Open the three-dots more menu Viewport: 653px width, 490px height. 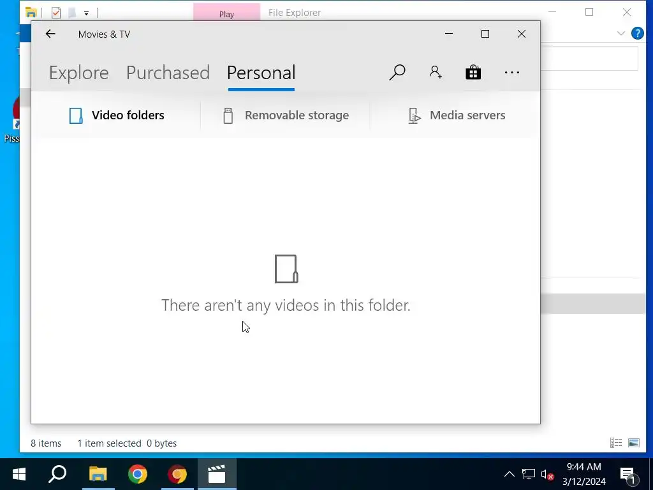click(512, 73)
